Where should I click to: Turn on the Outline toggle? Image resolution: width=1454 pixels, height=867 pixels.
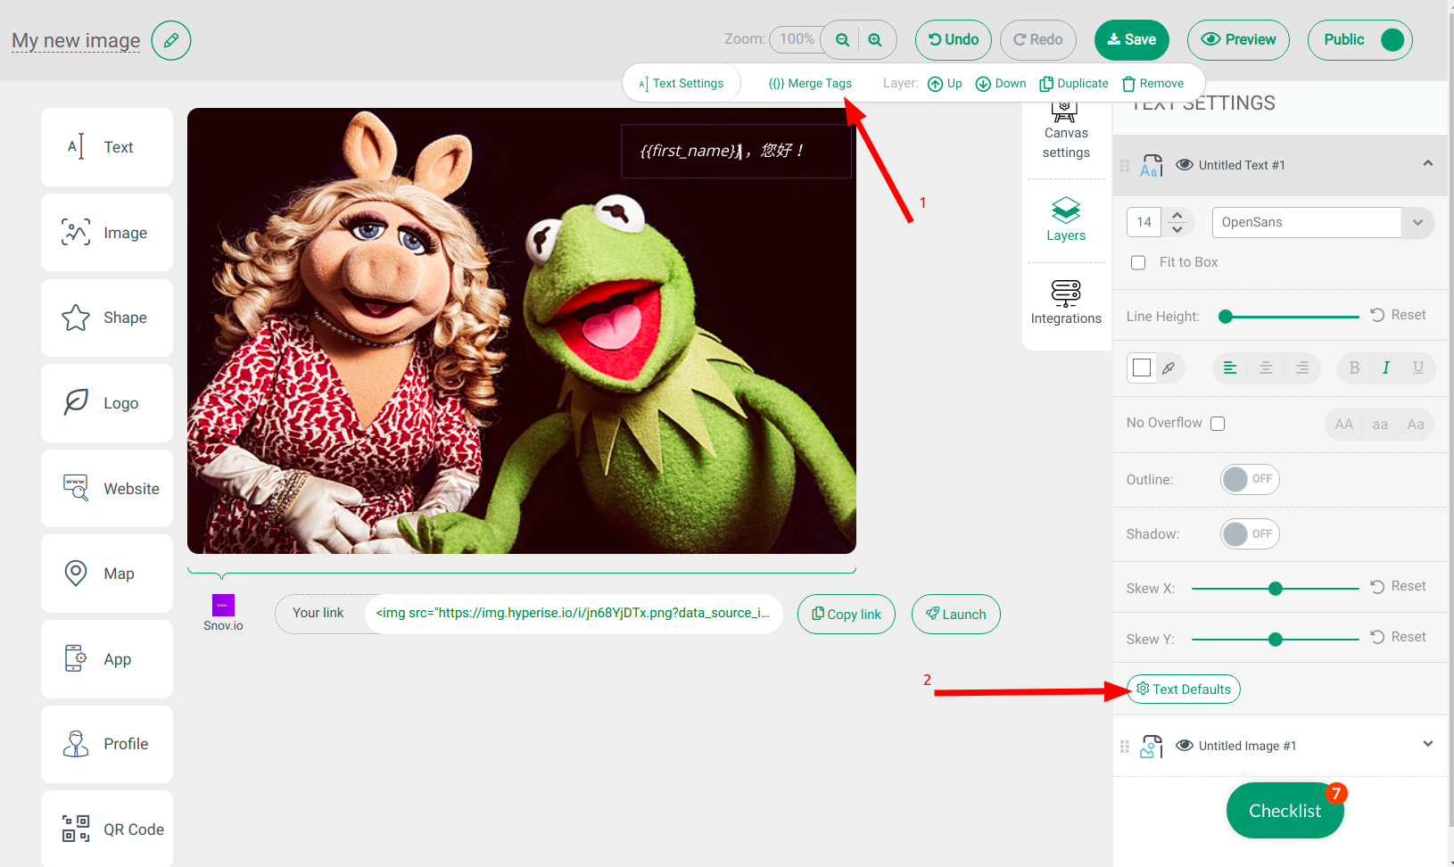click(1250, 479)
